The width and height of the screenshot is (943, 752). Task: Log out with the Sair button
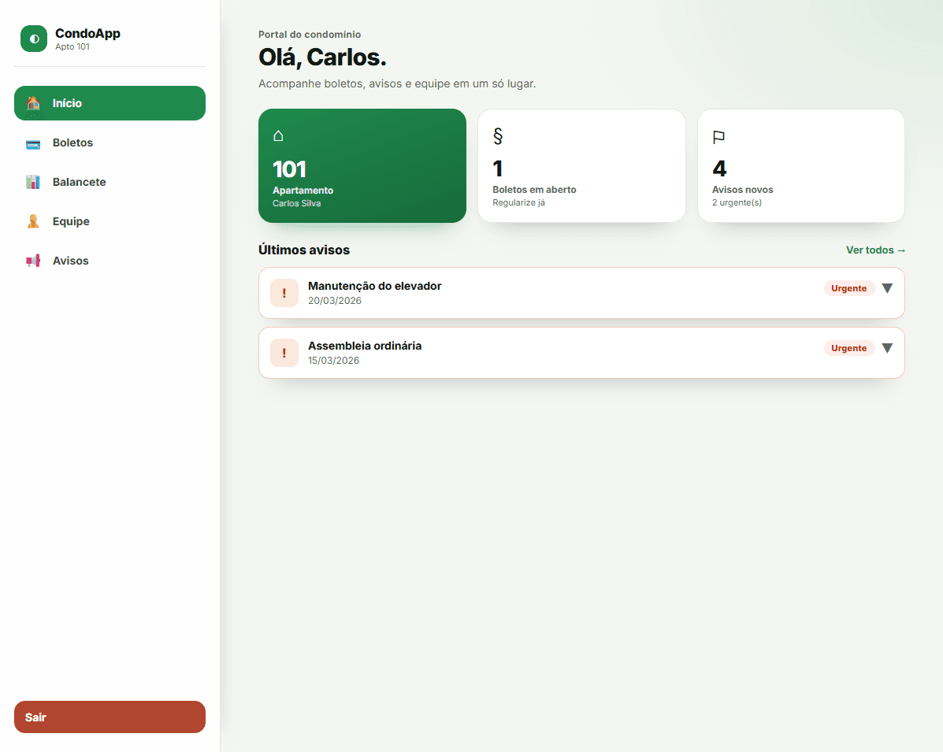(x=110, y=717)
